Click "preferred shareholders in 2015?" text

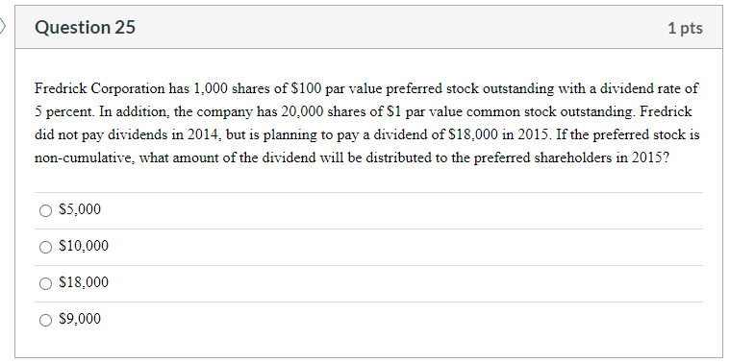point(571,158)
